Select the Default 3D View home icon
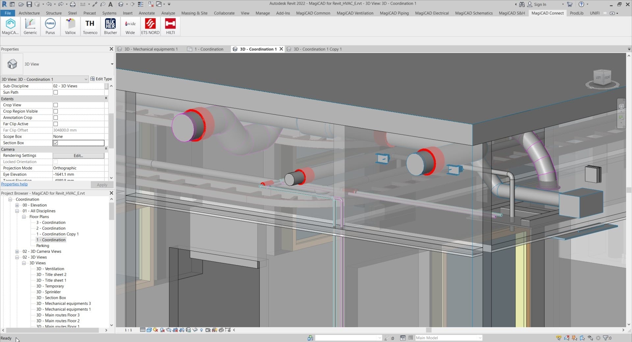The height and width of the screenshot is (342, 632). (x=121, y=4)
